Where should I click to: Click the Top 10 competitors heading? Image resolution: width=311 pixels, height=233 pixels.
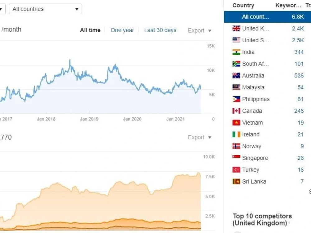click(262, 220)
